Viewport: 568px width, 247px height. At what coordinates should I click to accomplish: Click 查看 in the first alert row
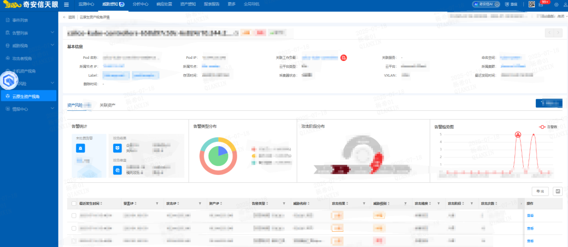click(x=530, y=215)
